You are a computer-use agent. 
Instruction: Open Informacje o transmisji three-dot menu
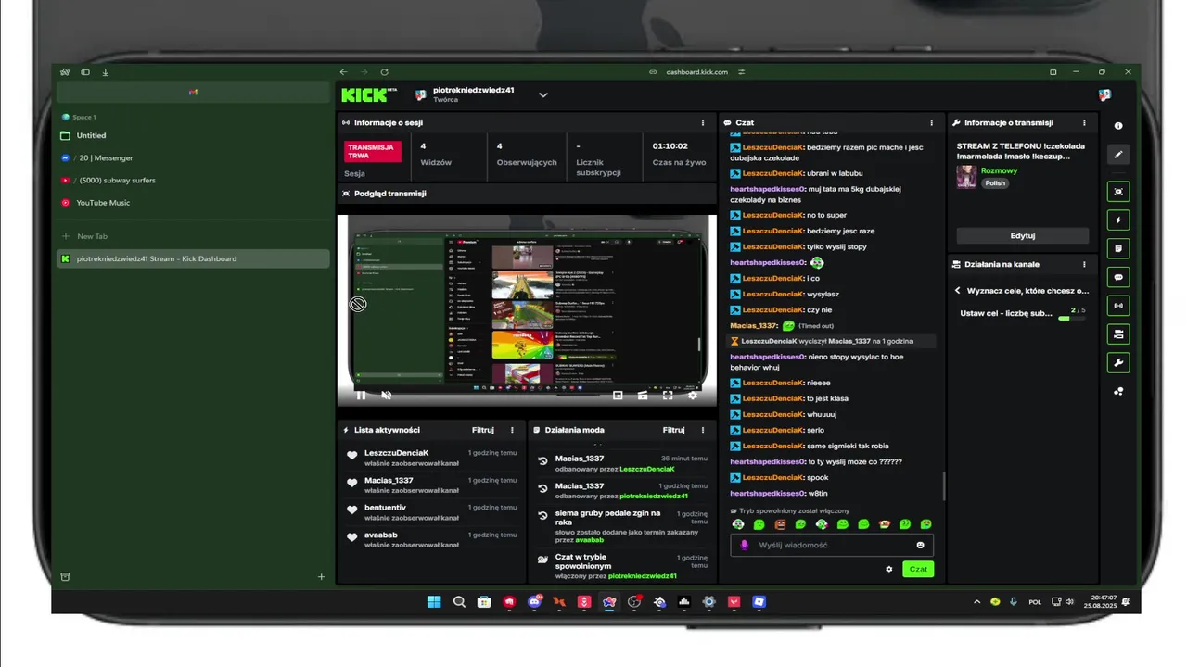point(1084,122)
